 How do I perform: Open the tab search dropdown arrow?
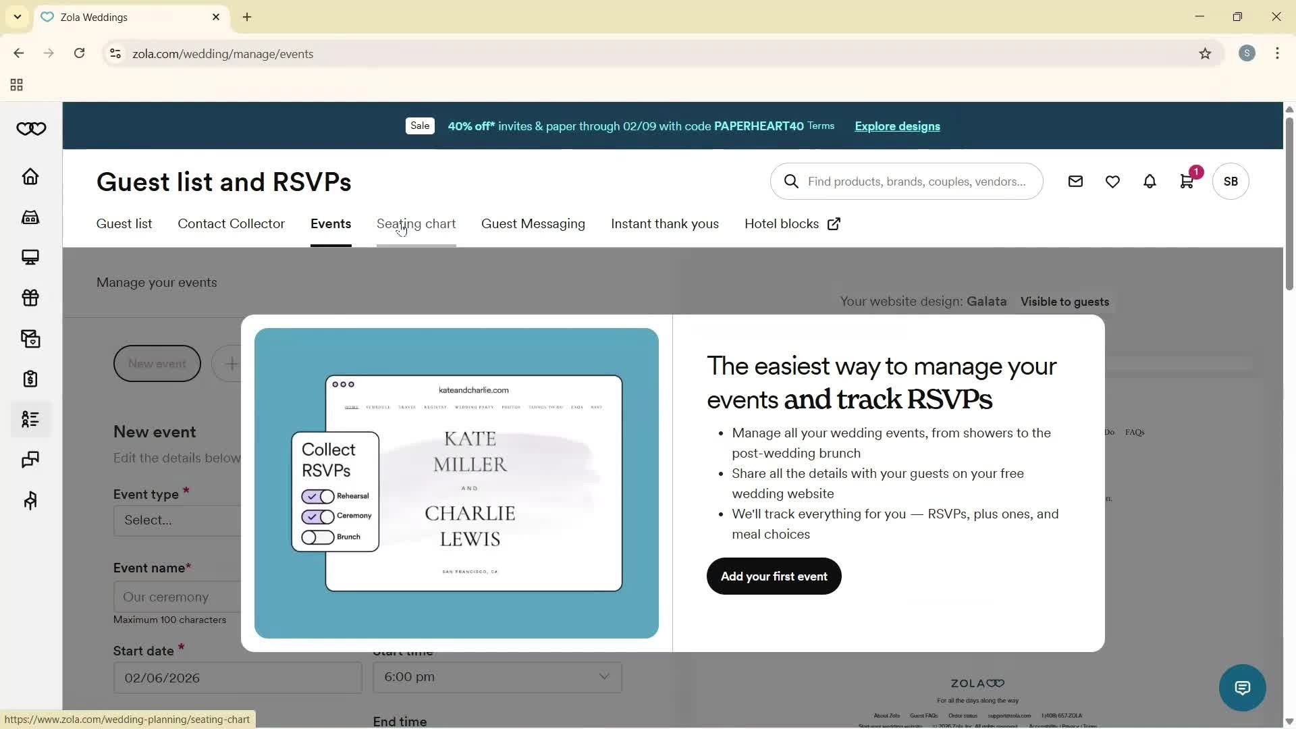point(18,17)
